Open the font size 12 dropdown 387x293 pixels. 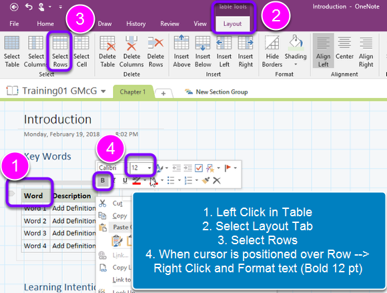pyautogui.click(x=149, y=168)
